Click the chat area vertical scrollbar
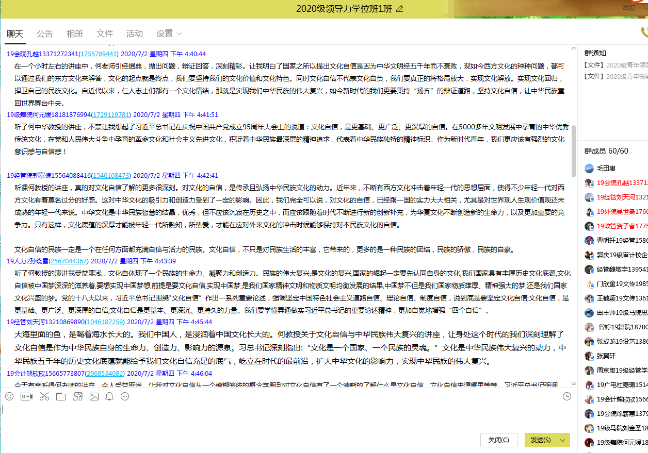This screenshot has height=453, width=648. [x=574, y=150]
